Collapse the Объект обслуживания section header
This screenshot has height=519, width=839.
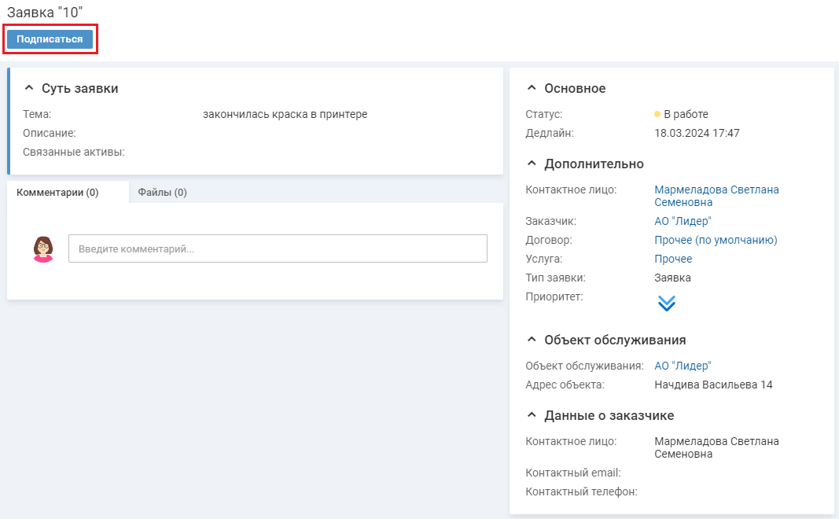coord(532,340)
